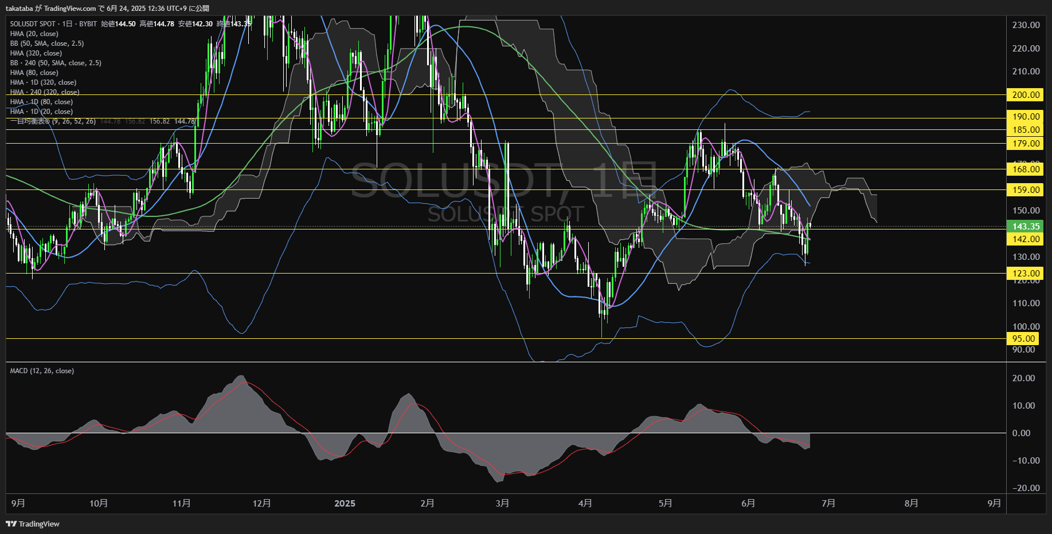This screenshot has width=1052, height=534.
Task: Click the 159.00 price level label
Action: tap(1025, 190)
